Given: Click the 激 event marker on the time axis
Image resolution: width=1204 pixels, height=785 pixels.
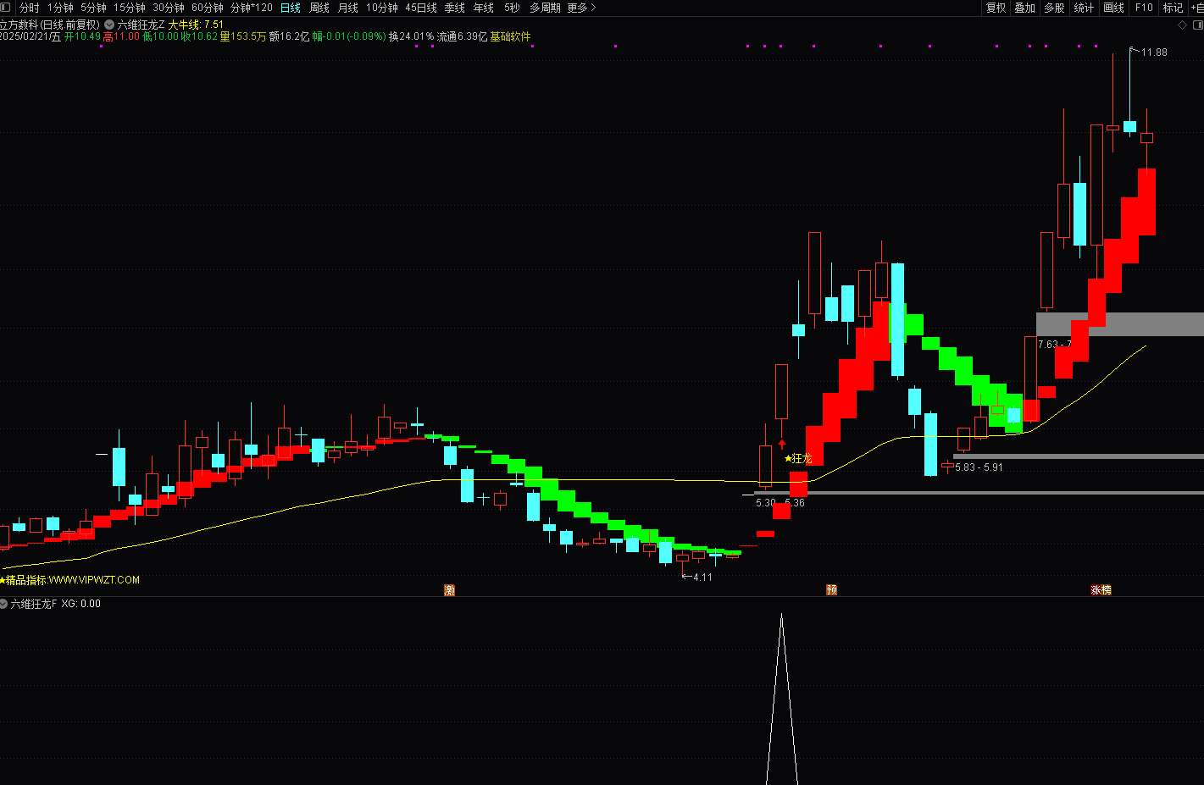Looking at the screenshot, I should (x=450, y=589).
